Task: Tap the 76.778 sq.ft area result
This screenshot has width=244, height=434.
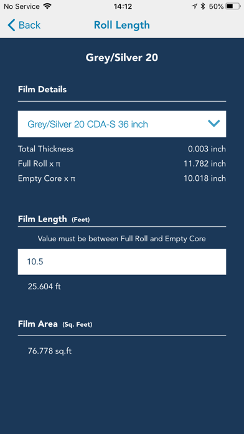Action: (x=50, y=351)
